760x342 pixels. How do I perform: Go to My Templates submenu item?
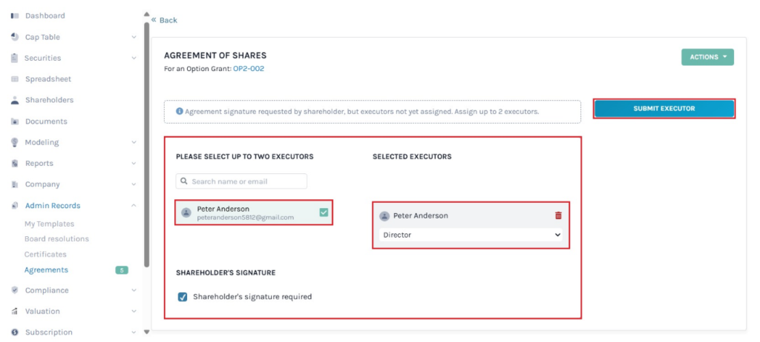click(x=49, y=224)
